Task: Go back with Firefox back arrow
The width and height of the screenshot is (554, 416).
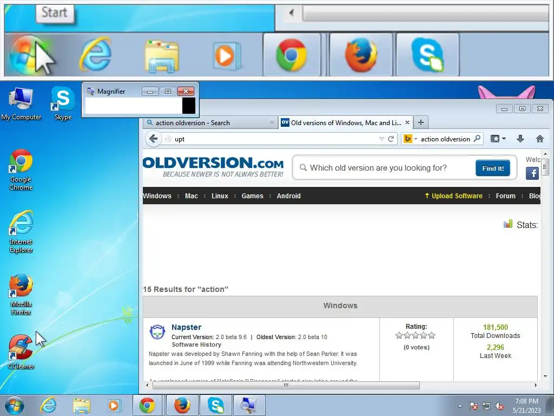Action: pyautogui.click(x=153, y=139)
